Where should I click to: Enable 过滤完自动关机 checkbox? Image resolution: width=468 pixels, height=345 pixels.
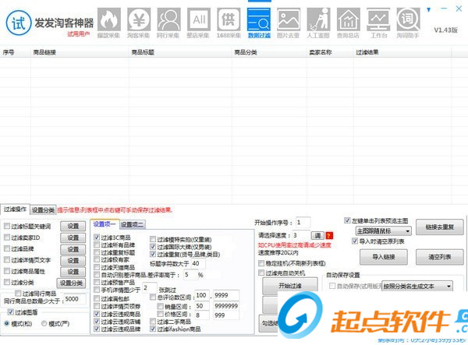tap(261, 273)
